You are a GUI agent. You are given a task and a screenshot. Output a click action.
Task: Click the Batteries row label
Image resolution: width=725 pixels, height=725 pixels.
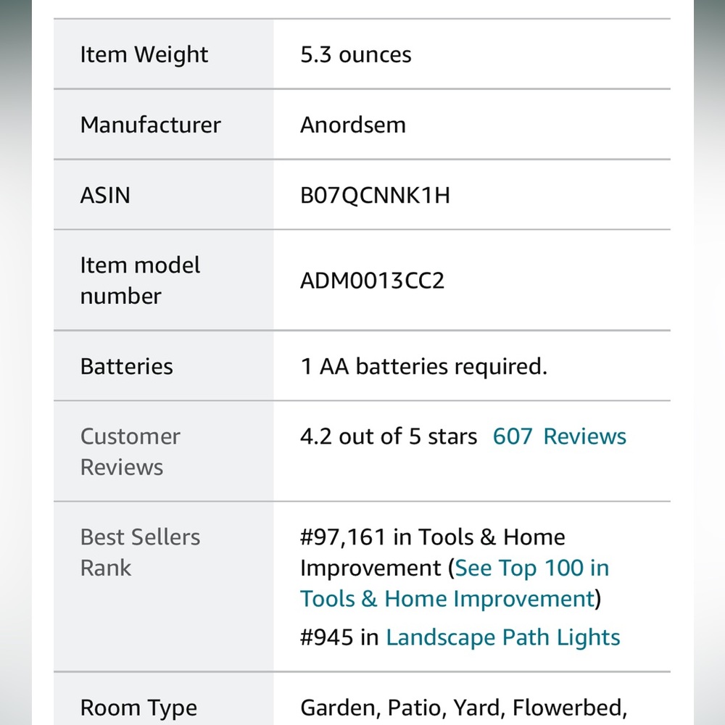pos(126,366)
